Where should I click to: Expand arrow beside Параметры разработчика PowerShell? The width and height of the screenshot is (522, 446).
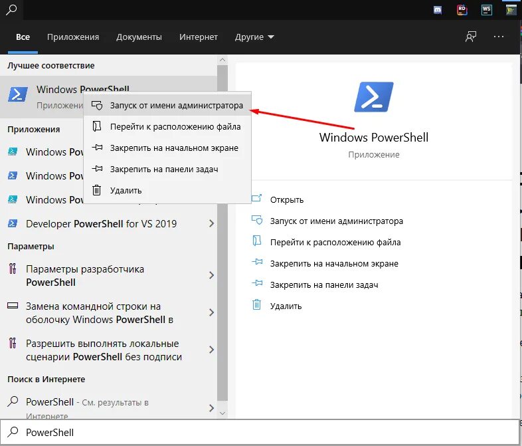pyautogui.click(x=211, y=275)
